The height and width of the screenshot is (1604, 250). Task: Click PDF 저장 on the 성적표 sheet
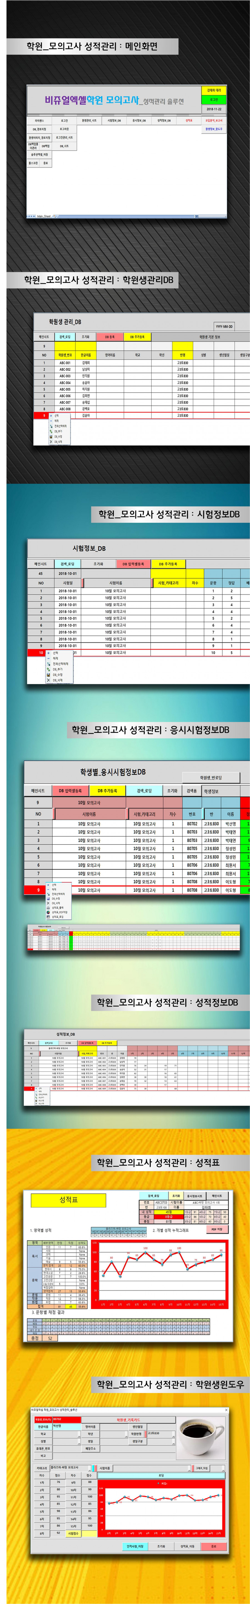tap(216, 1229)
